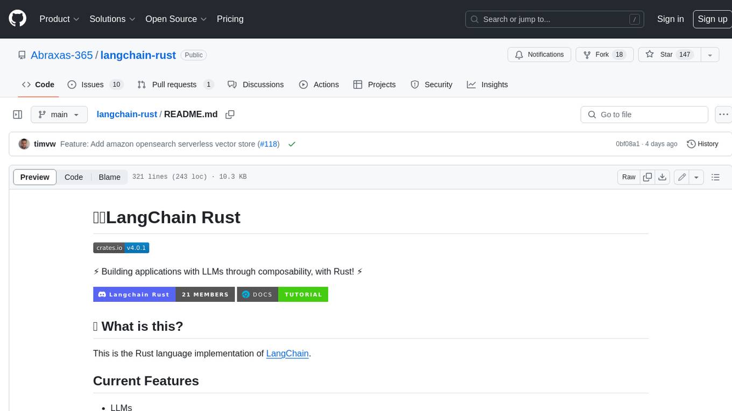This screenshot has height=411, width=732.
Task: Open the langchain-rust repository link
Action: 138,55
